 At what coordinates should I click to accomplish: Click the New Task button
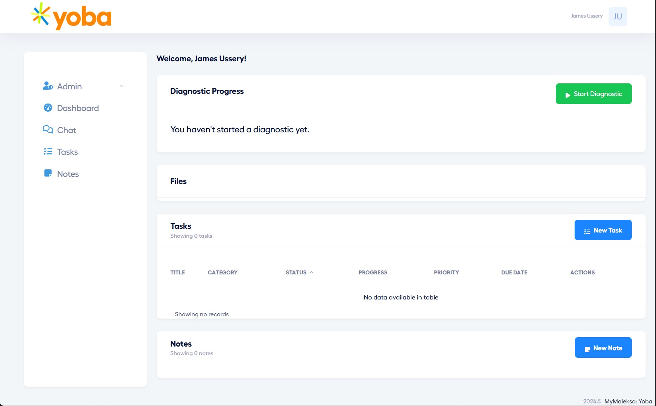(x=603, y=230)
